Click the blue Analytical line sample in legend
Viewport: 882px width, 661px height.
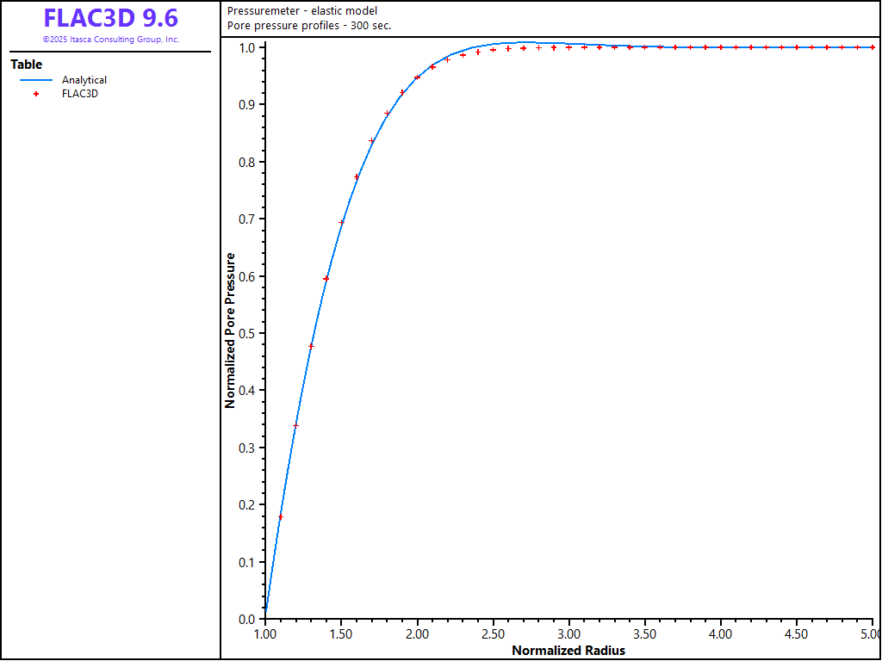(x=36, y=80)
